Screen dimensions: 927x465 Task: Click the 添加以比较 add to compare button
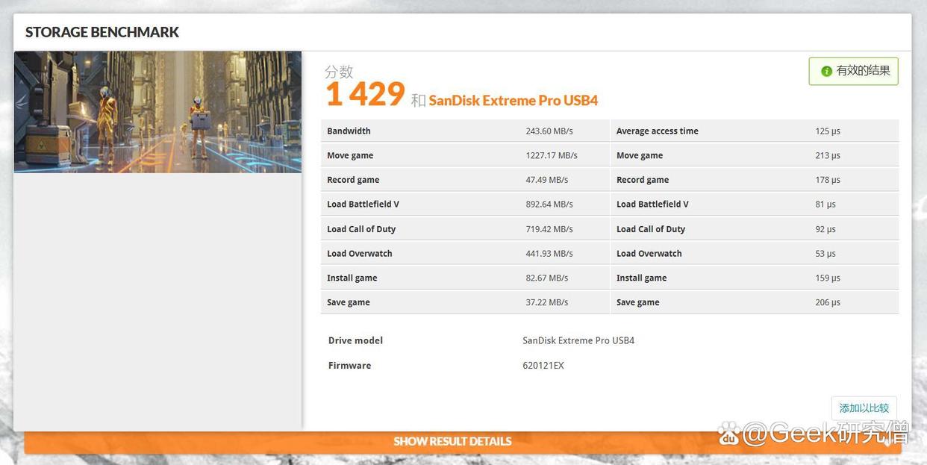864,408
